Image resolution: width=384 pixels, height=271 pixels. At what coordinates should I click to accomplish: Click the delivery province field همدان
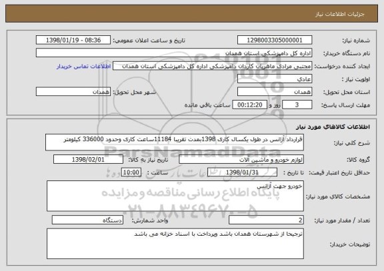[275, 92]
